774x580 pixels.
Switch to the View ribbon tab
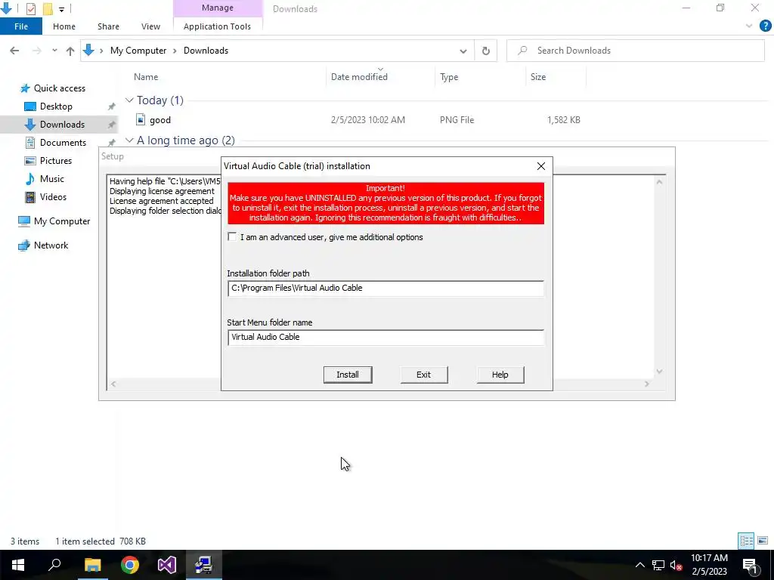tap(150, 26)
